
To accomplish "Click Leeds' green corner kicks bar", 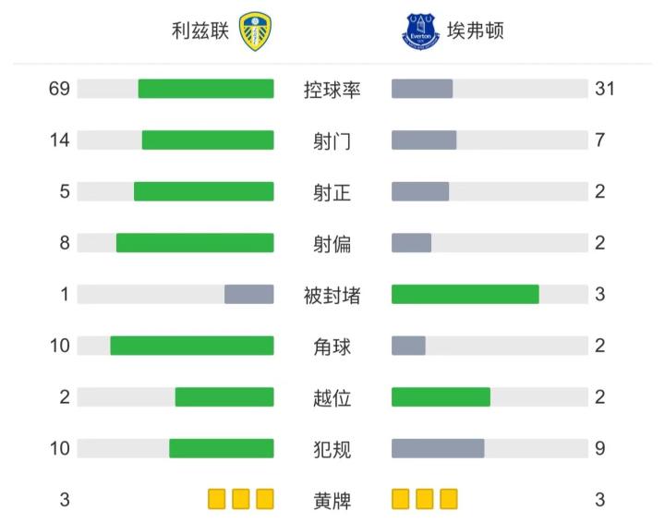I will click(192, 346).
